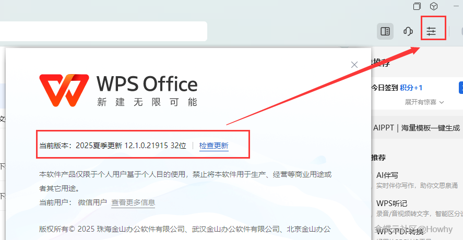Close the WPS Office about dialog
Screen dimensions: 463x240
coord(354,65)
